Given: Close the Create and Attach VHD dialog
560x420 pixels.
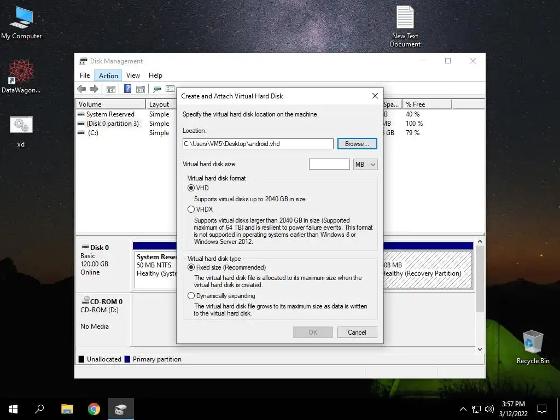Looking at the screenshot, I should coord(375,96).
